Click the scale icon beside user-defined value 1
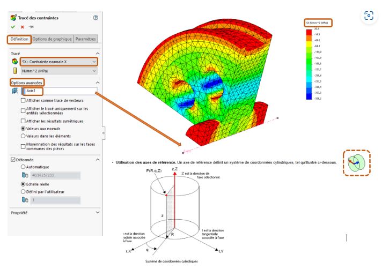Viewport: 389px width, 269px height. coord(25,200)
